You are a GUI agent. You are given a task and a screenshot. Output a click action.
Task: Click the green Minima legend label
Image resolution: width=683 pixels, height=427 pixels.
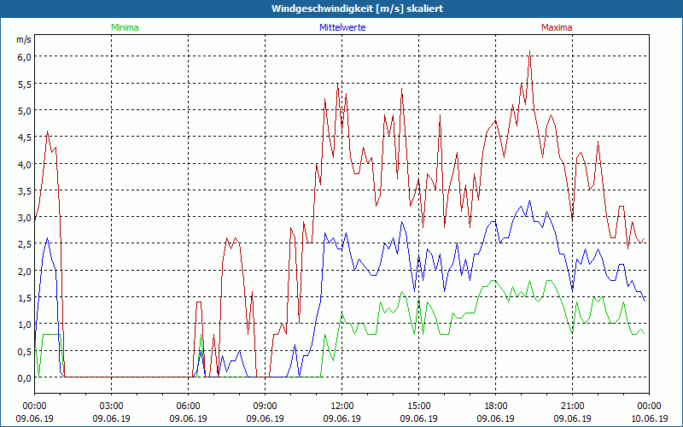click(125, 27)
